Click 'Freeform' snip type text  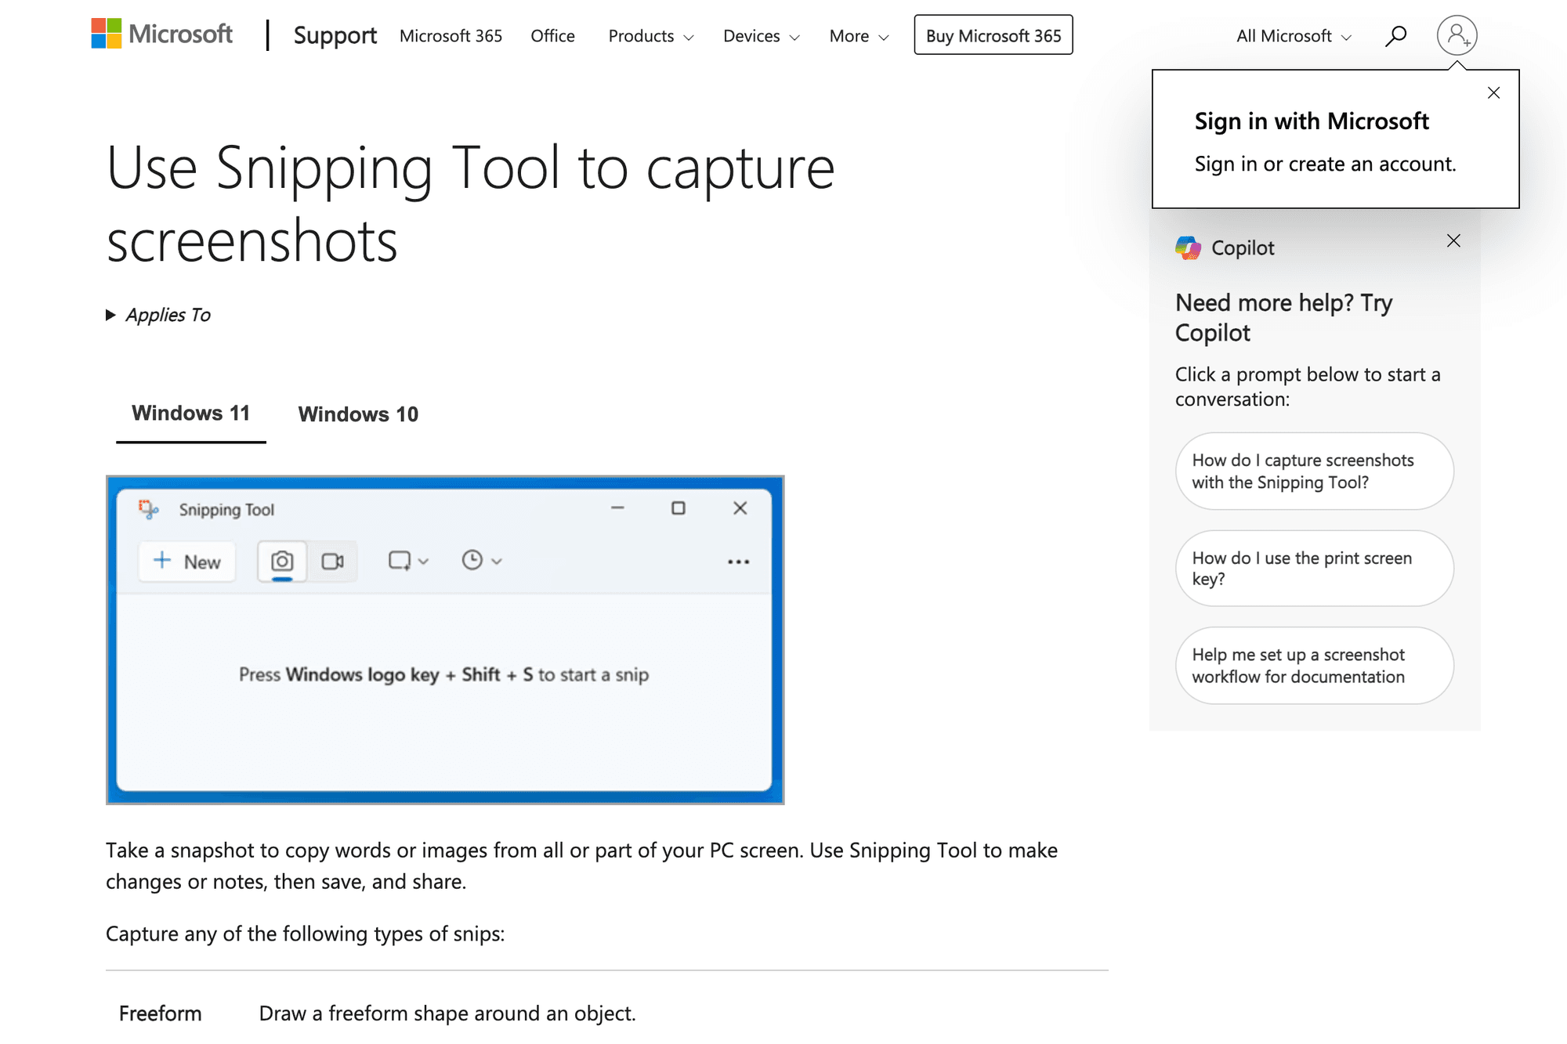point(160,1013)
